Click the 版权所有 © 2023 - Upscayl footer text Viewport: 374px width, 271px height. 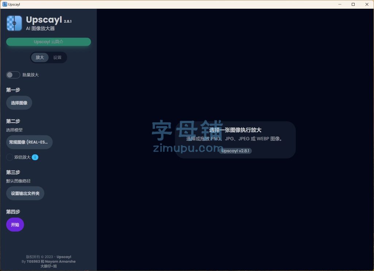pos(49,257)
